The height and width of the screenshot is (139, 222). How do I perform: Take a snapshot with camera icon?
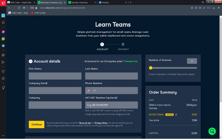[x=196, y=8]
